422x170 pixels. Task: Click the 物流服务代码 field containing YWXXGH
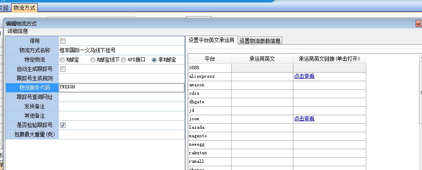121,88
